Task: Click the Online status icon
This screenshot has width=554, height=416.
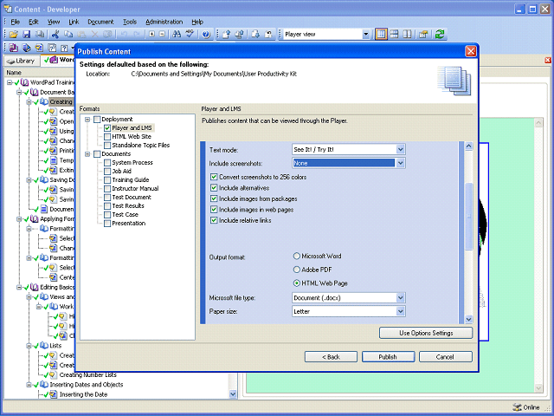Action: tap(518, 407)
